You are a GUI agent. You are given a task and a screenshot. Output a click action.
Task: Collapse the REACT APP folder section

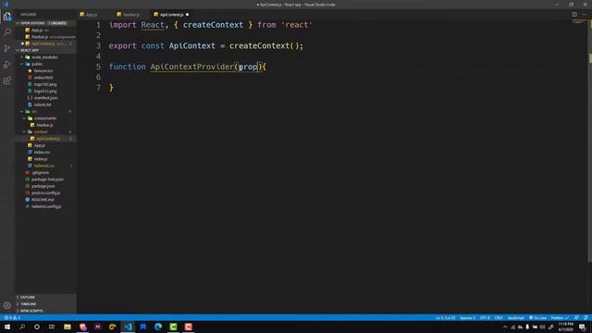click(x=45, y=50)
